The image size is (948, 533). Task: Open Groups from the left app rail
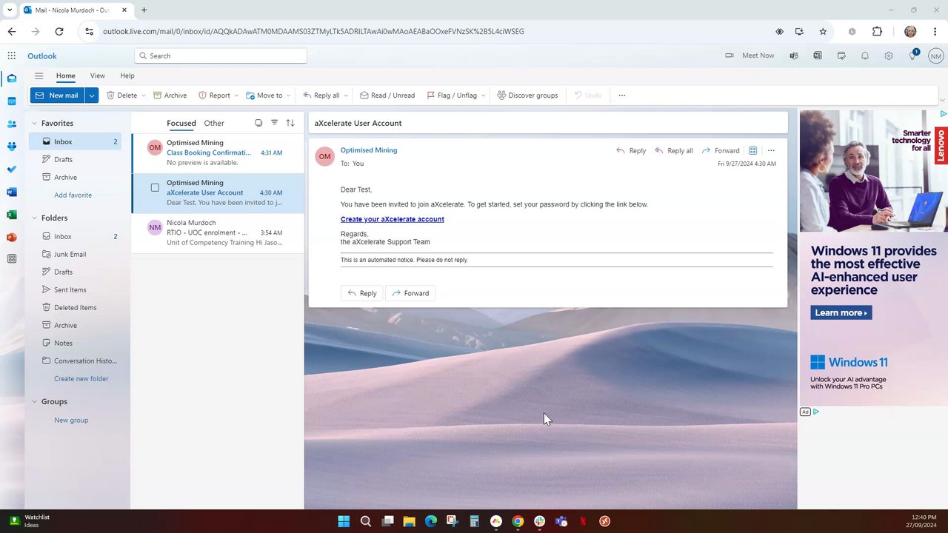coord(12,147)
